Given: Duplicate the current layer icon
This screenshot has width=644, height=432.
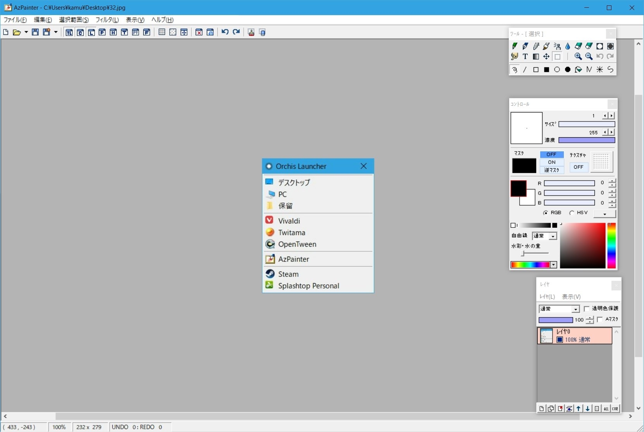Looking at the screenshot, I should coord(551,408).
